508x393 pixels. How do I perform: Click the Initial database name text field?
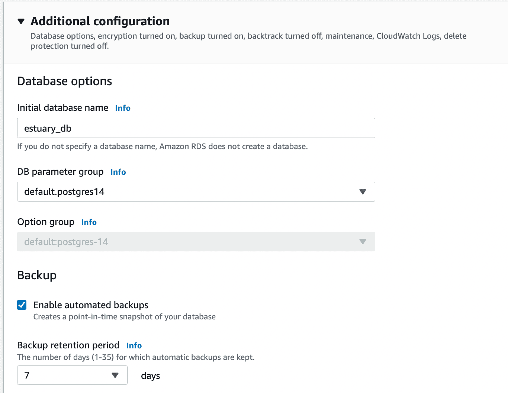[x=196, y=128]
